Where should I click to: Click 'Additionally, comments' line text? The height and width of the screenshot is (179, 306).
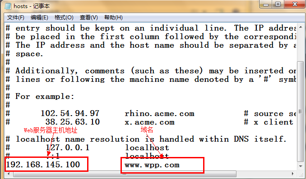(x=151, y=71)
